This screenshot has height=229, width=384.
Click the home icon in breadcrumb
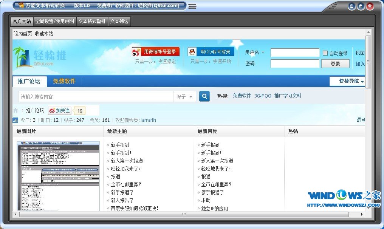point(15,110)
